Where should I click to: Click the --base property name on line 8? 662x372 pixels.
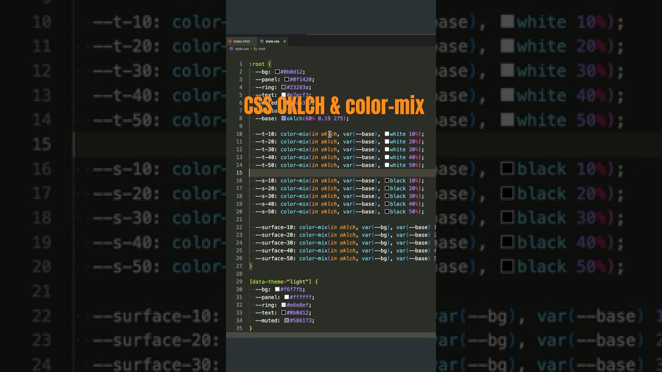[266, 118]
